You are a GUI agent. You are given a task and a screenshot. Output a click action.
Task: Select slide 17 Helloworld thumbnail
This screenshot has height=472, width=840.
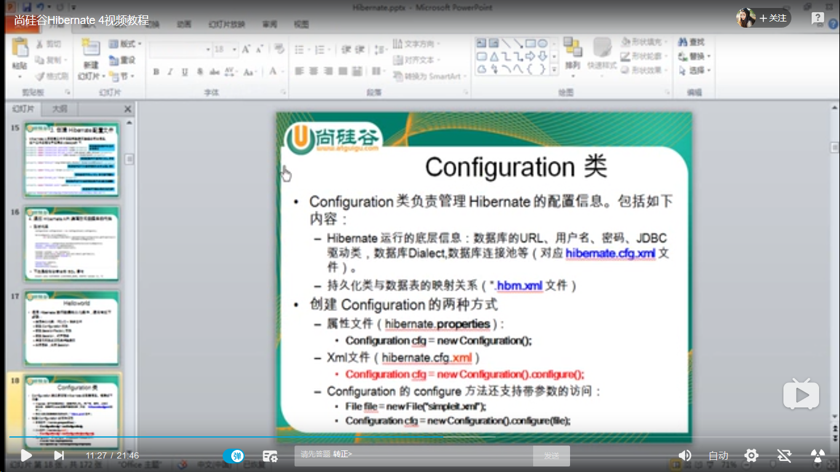[71, 328]
